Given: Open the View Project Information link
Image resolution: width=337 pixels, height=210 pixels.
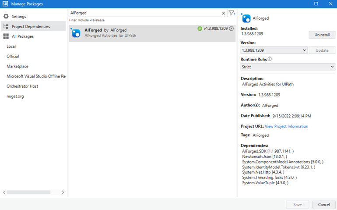Looking at the screenshot, I should (x=286, y=126).
